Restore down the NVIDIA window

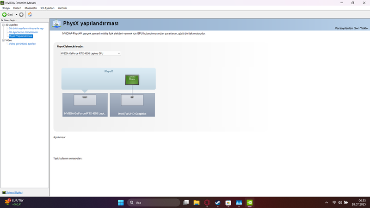tap(353, 3)
